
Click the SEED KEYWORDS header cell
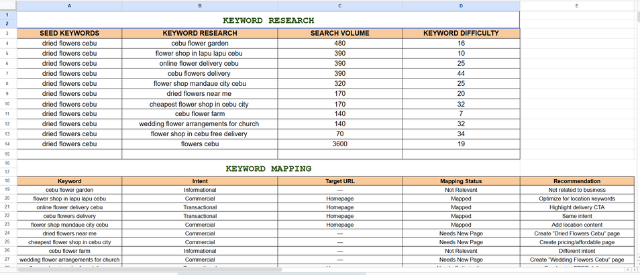(x=69, y=34)
